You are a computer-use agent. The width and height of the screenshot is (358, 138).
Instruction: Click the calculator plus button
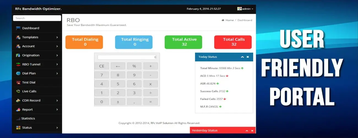pos(151,66)
